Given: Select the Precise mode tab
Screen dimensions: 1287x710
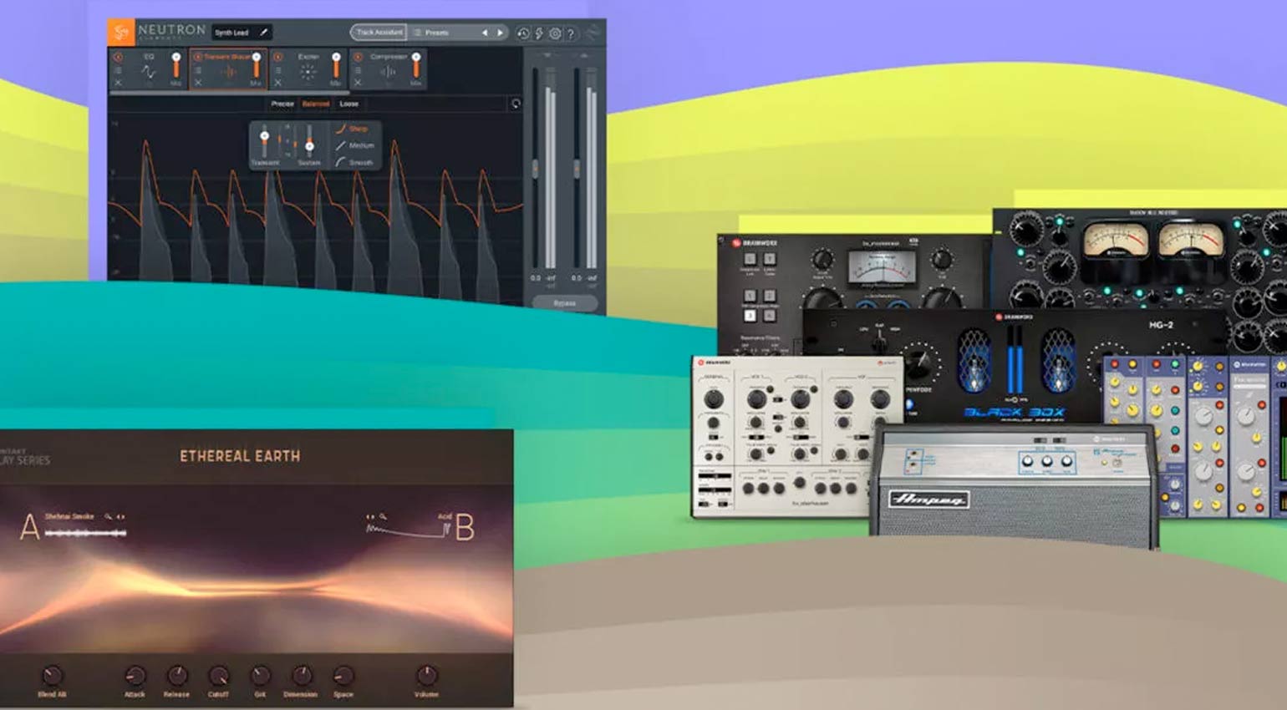Looking at the screenshot, I should [282, 104].
